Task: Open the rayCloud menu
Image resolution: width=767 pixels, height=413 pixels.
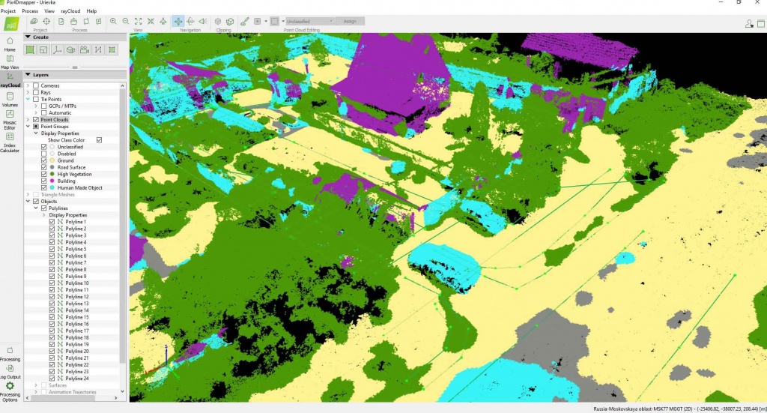Action: [70, 11]
